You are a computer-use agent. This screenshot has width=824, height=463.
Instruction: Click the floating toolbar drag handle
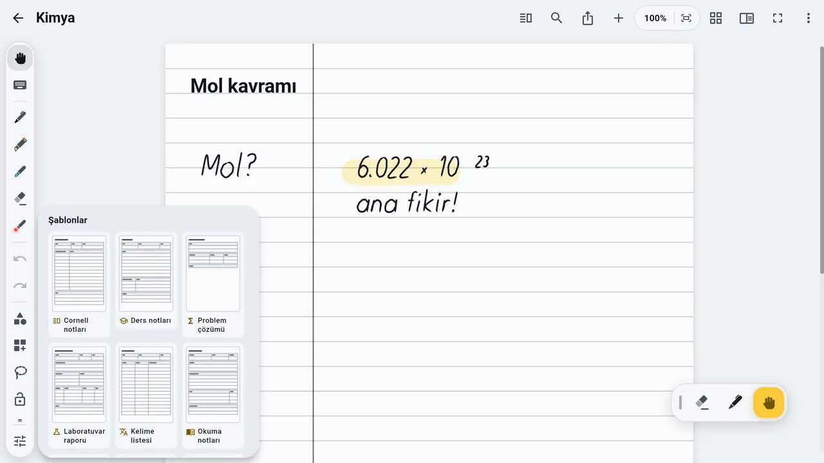tap(680, 403)
